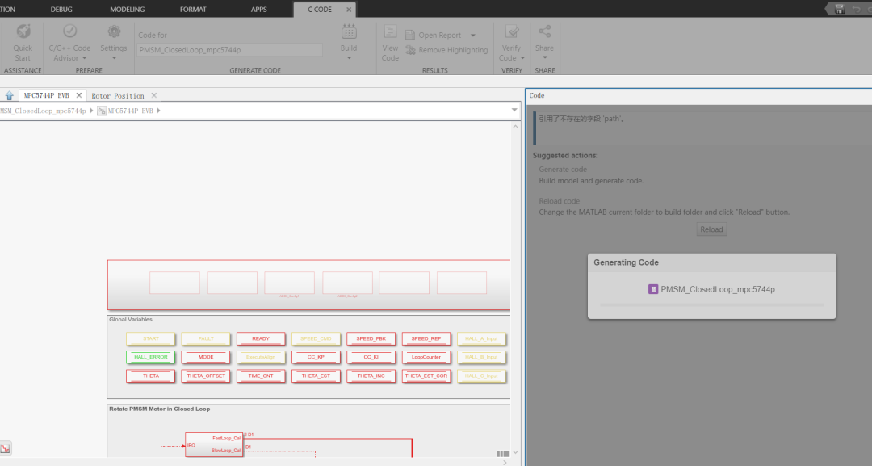Image resolution: width=872 pixels, height=466 pixels.
Task: Switch to the FORMAT ribbon tab
Action: click(193, 10)
